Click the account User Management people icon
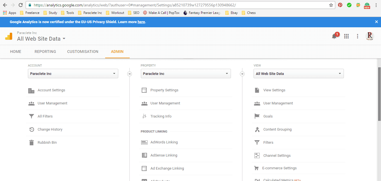Image resolution: width=381 pixels, height=181 pixels. pyautogui.click(x=31, y=103)
